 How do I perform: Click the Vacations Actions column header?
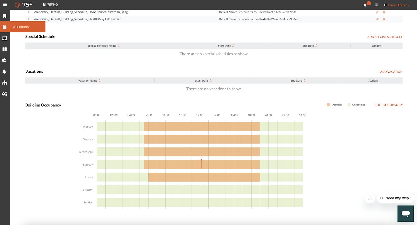coord(373,81)
